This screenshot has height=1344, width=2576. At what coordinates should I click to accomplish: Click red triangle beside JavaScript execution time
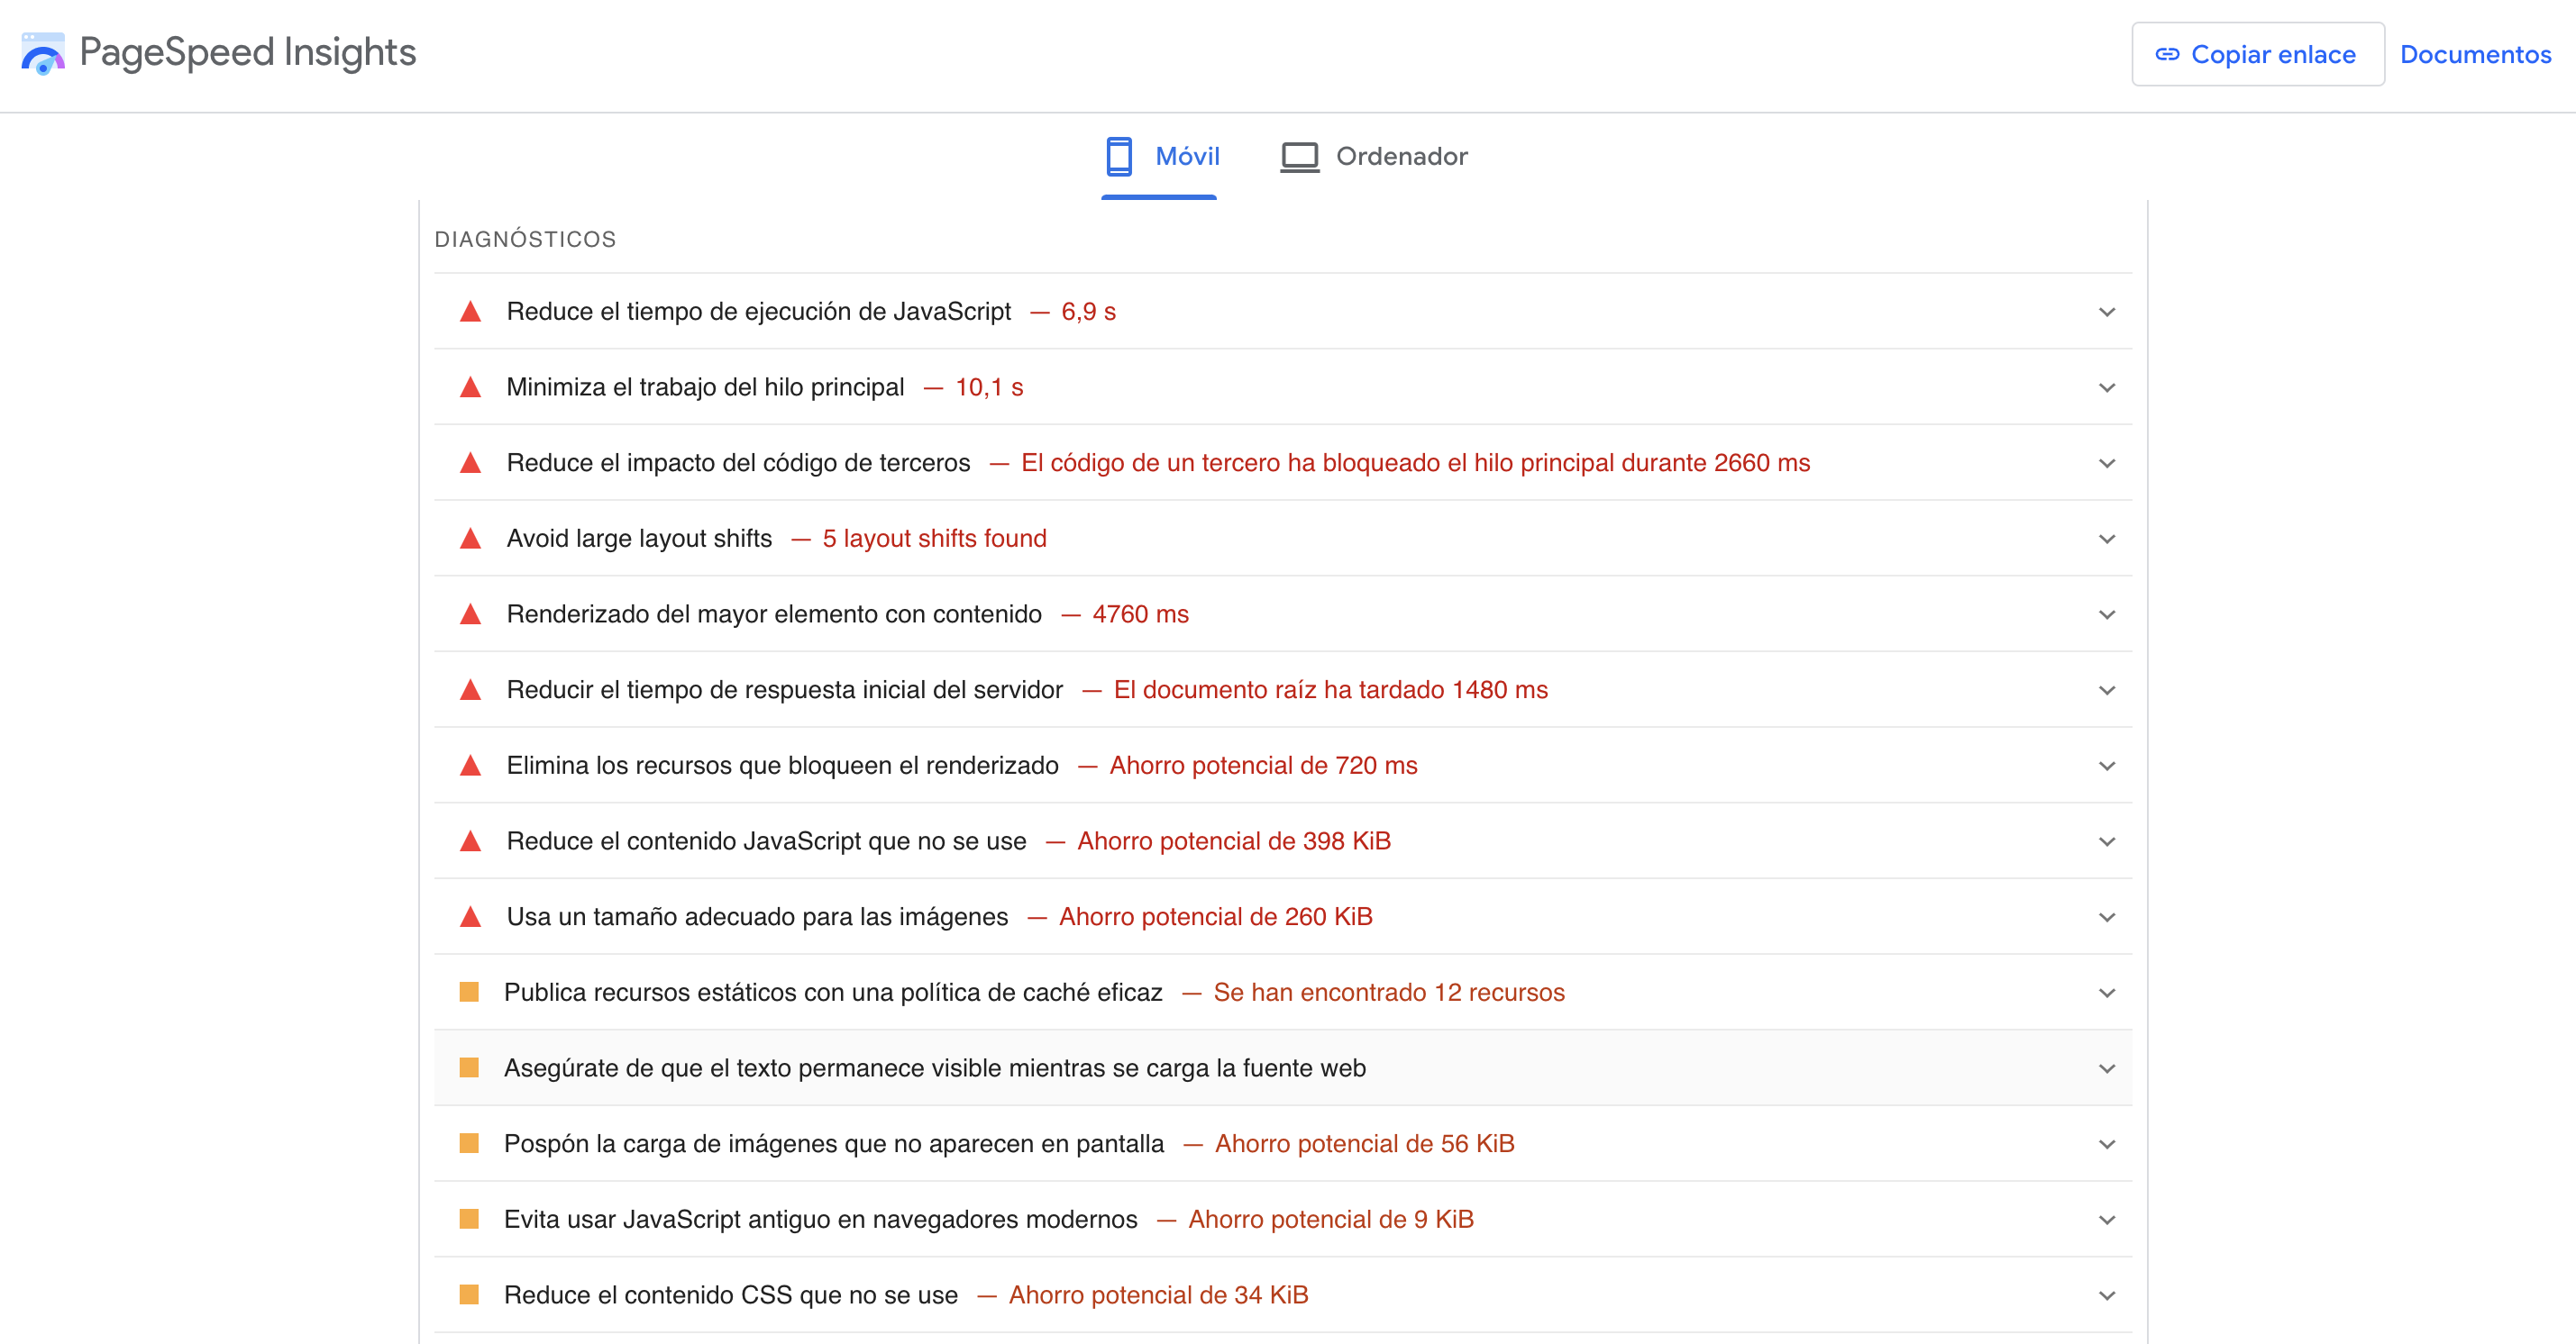coord(470,312)
